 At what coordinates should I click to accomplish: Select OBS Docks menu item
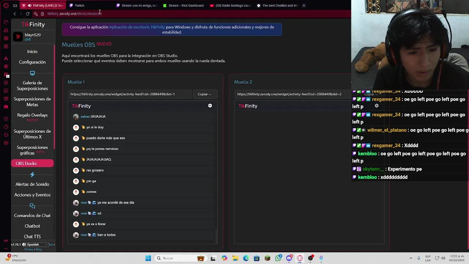tap(32, 164)
